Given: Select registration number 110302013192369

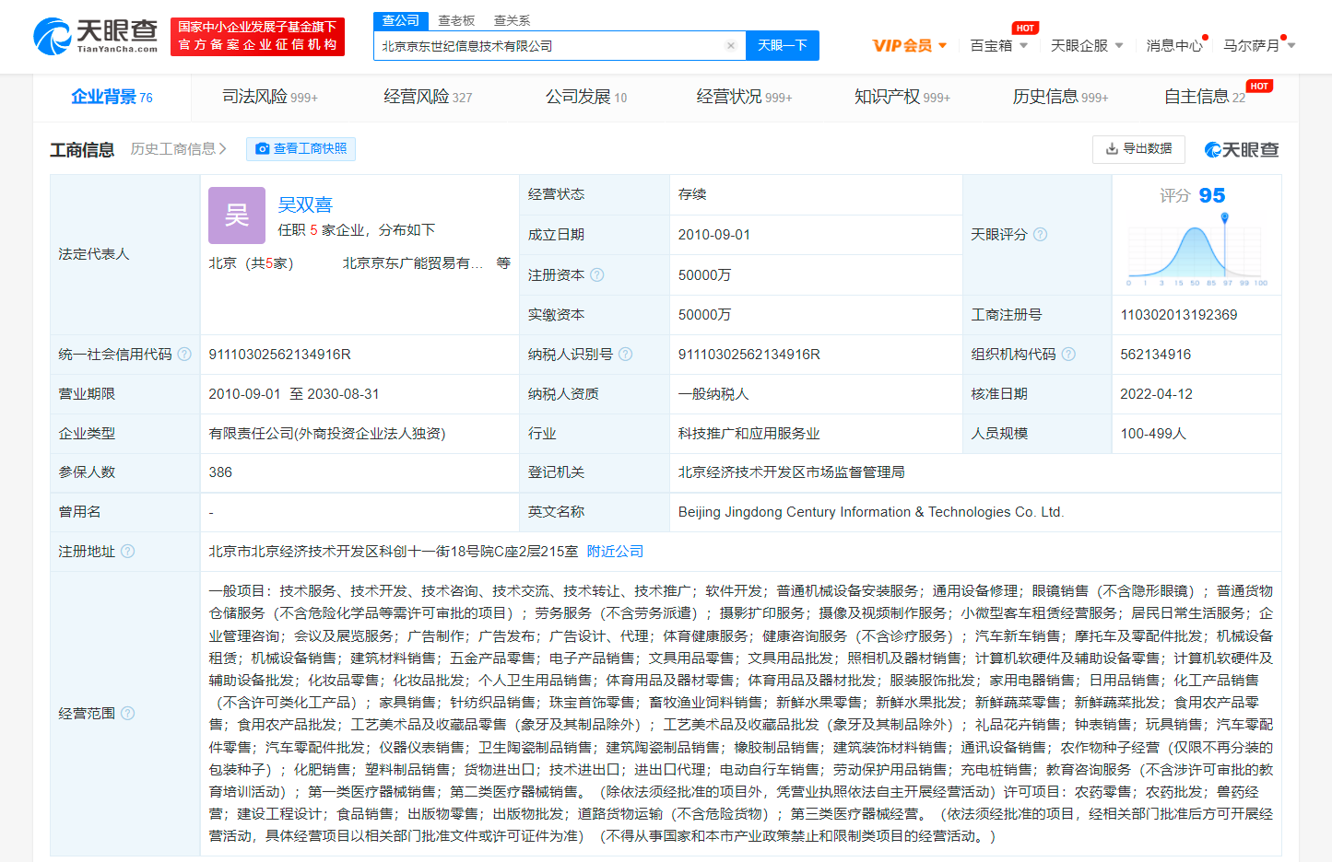Looking at the screenshot, I should coord(1179,315).
